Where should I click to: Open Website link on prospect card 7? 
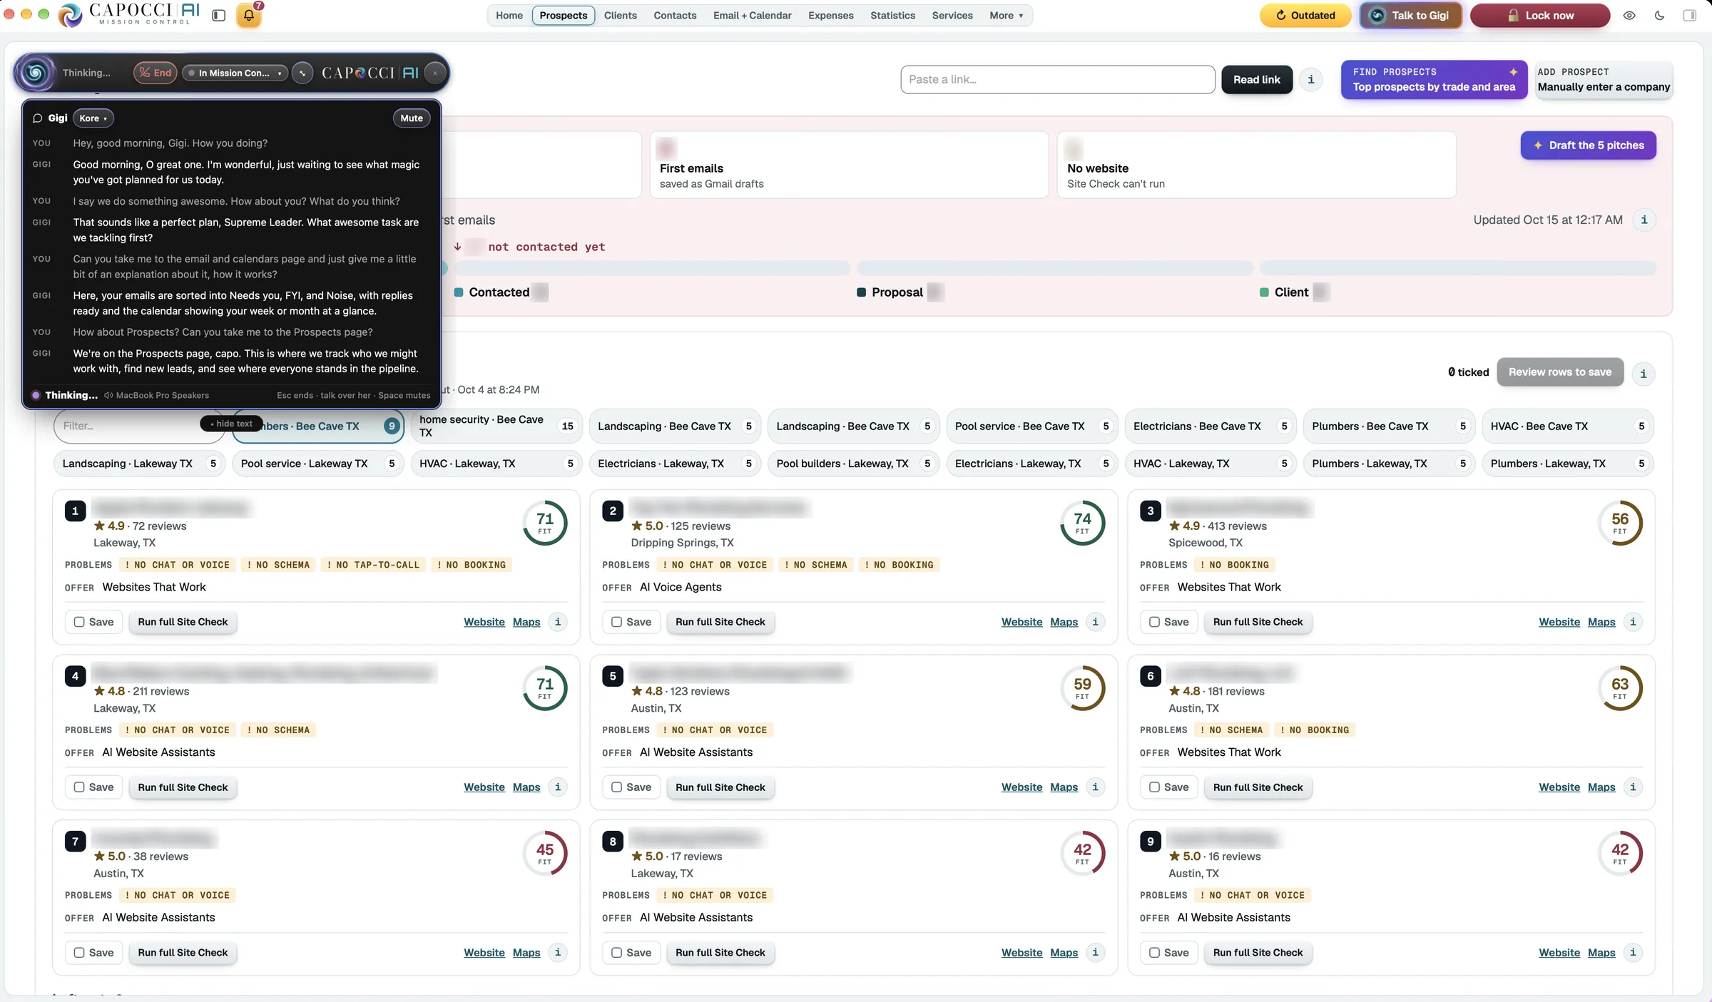[x=484, y=952]
